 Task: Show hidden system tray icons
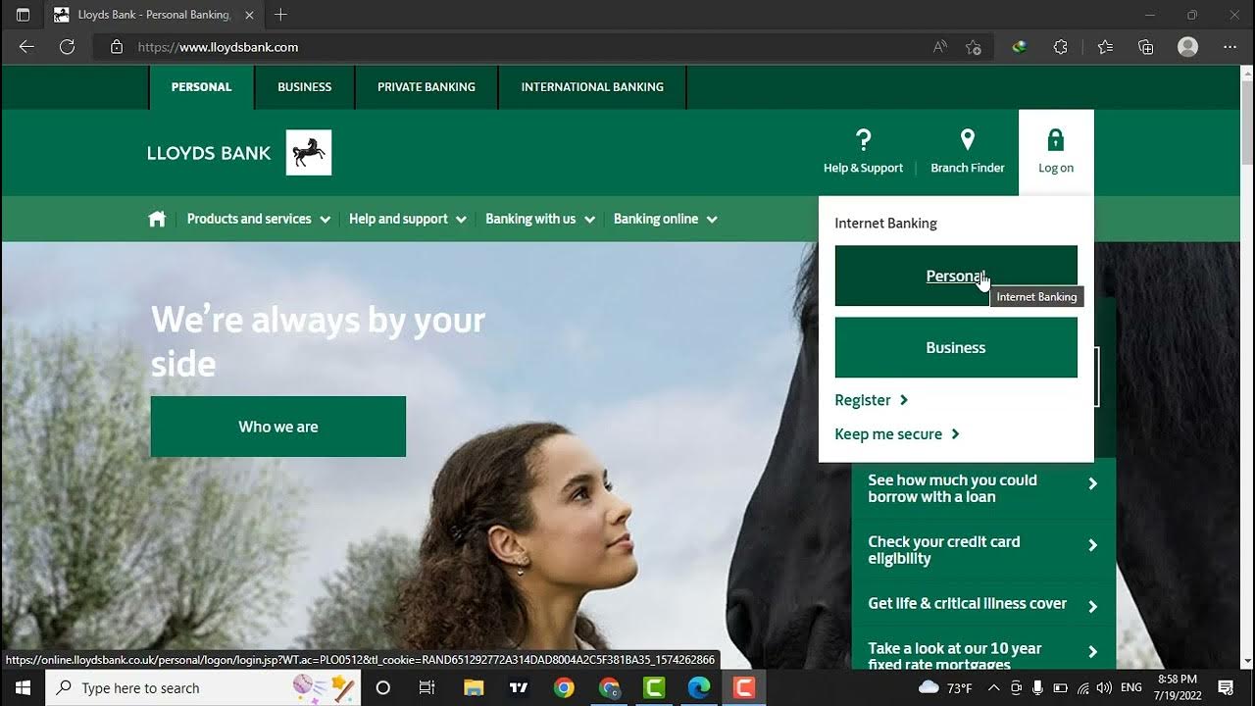(993, 687)
